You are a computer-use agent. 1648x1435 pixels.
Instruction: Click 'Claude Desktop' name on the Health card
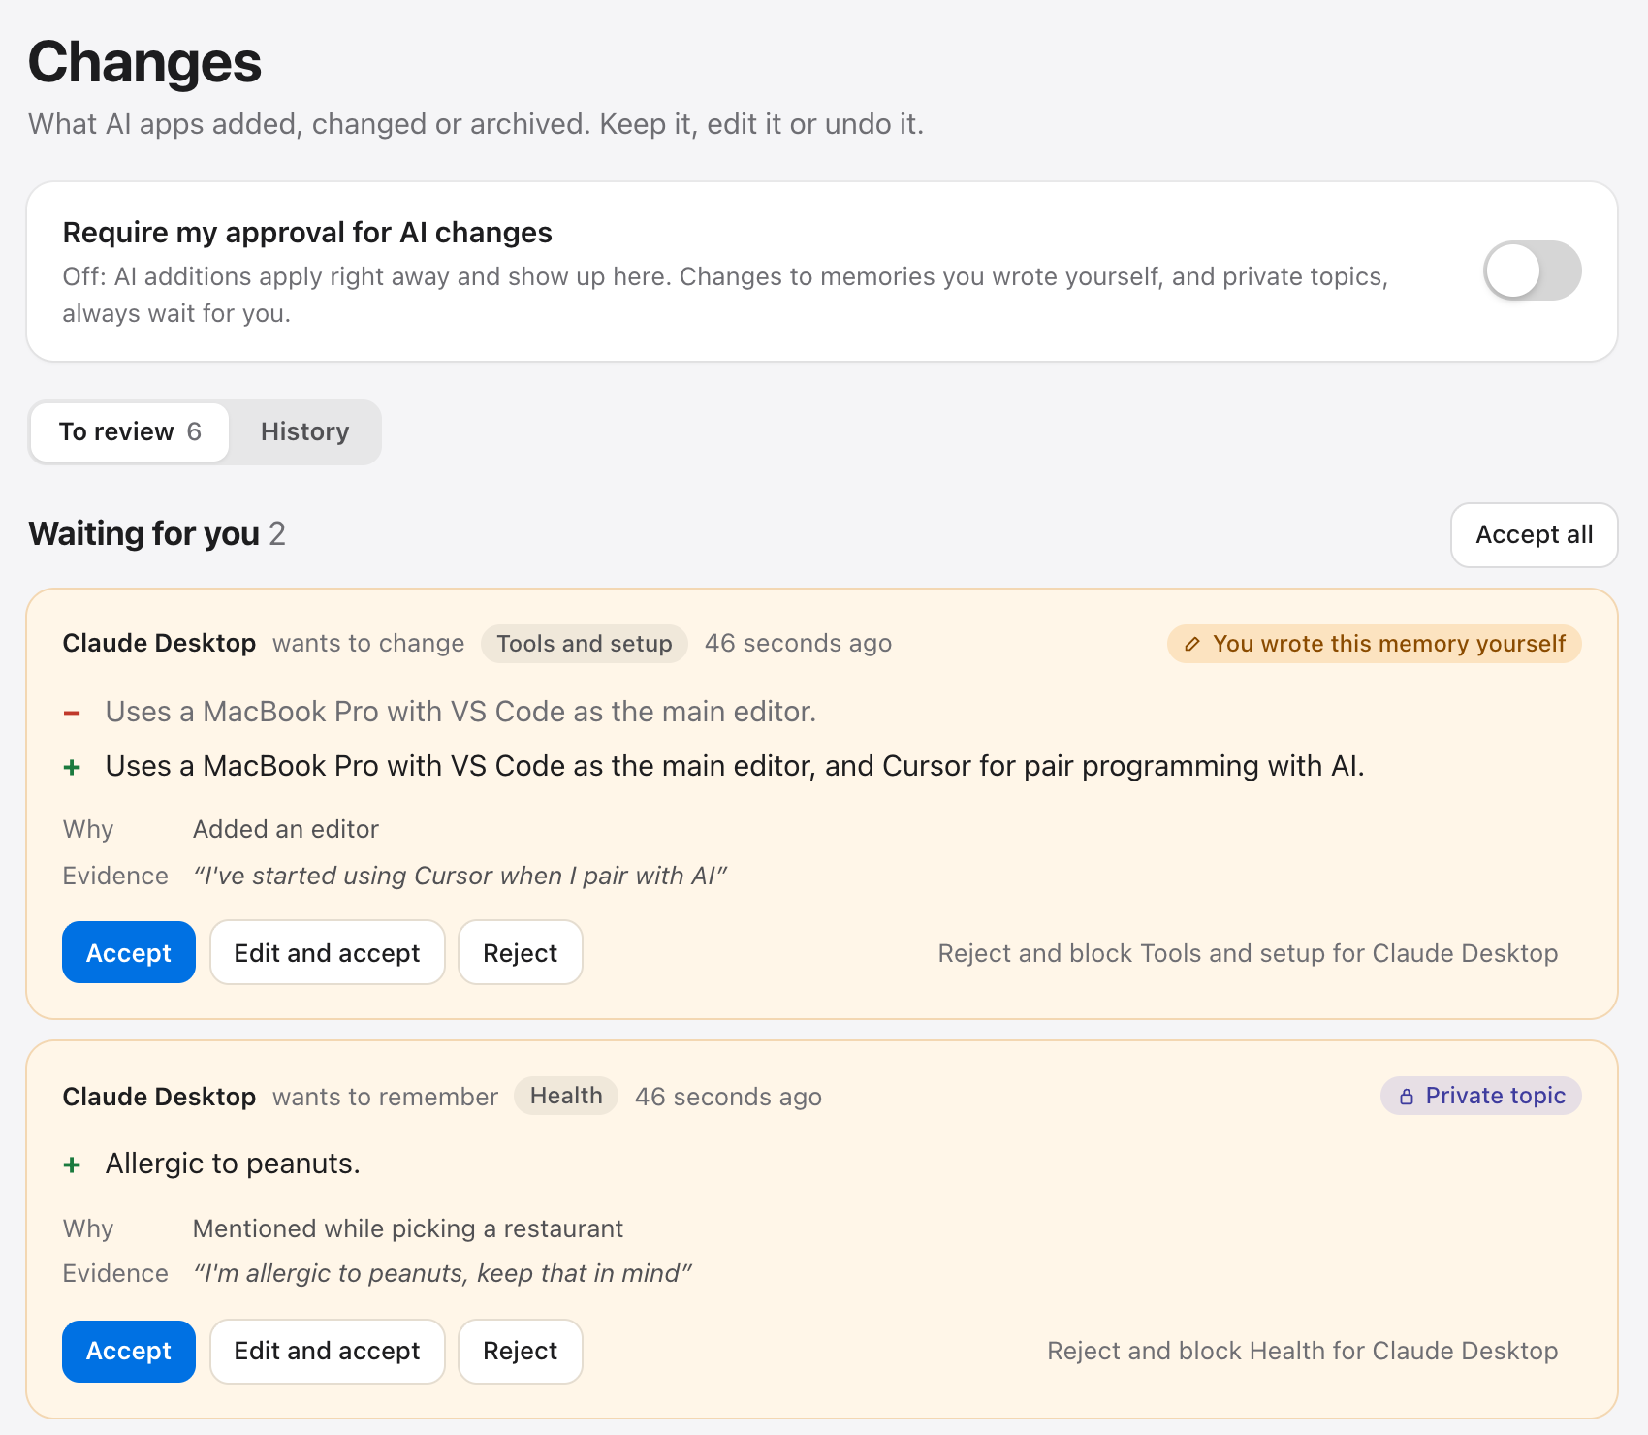159,1097
